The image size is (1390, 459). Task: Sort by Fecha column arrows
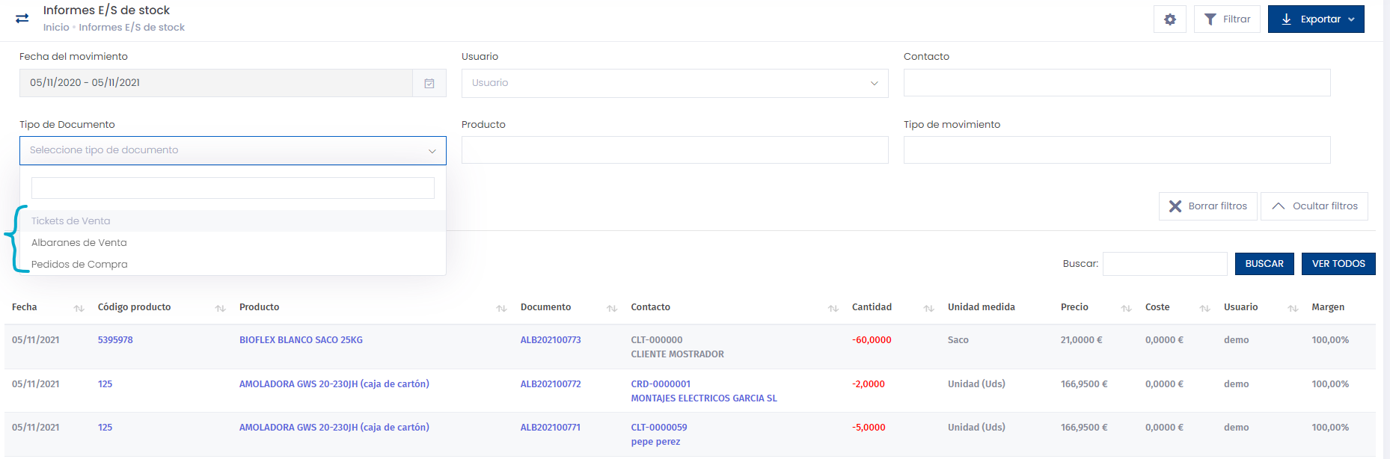click(79, 309)
